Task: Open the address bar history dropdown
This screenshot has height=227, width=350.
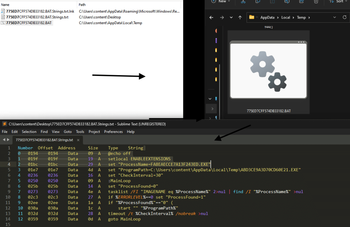Action: coord(334,17)
